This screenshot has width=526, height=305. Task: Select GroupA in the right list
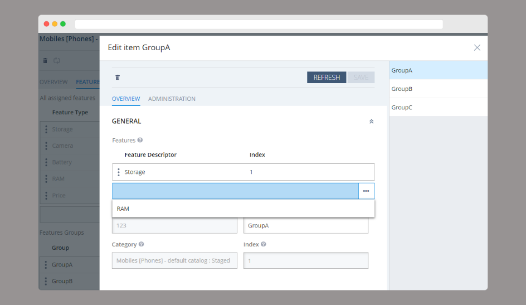click(438, 70)
